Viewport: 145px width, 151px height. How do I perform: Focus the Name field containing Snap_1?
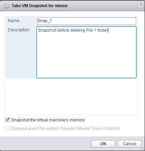click(86, 21)
